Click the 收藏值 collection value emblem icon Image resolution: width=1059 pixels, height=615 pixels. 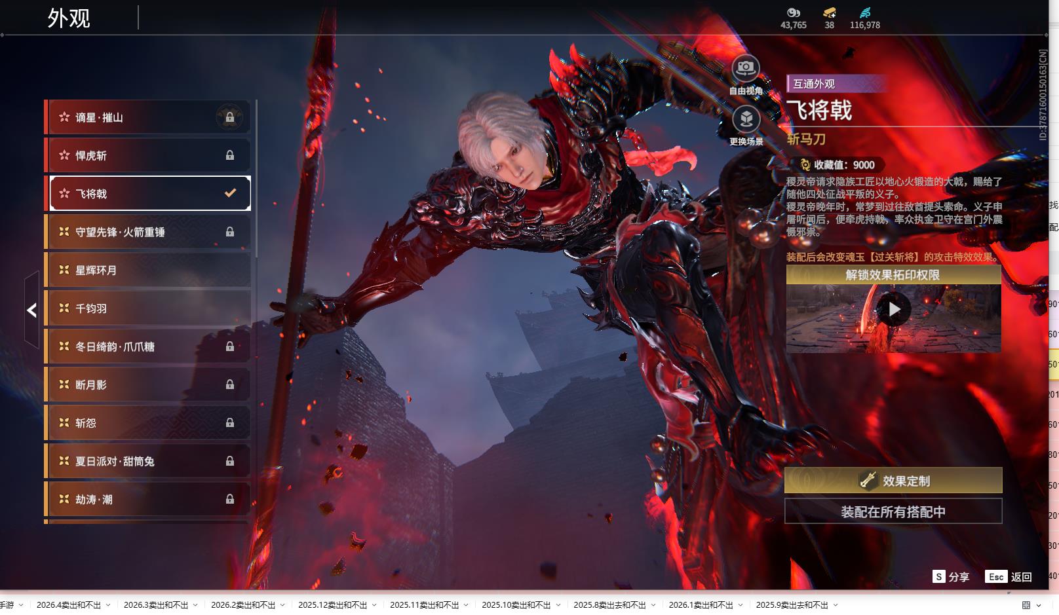point(805,165)
